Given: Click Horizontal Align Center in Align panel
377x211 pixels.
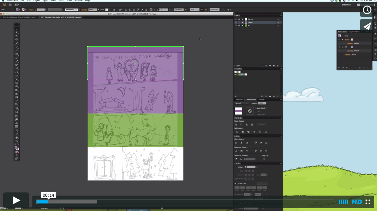Looking at the screenshot, I should pyautogui.click(x=241, y=143).
